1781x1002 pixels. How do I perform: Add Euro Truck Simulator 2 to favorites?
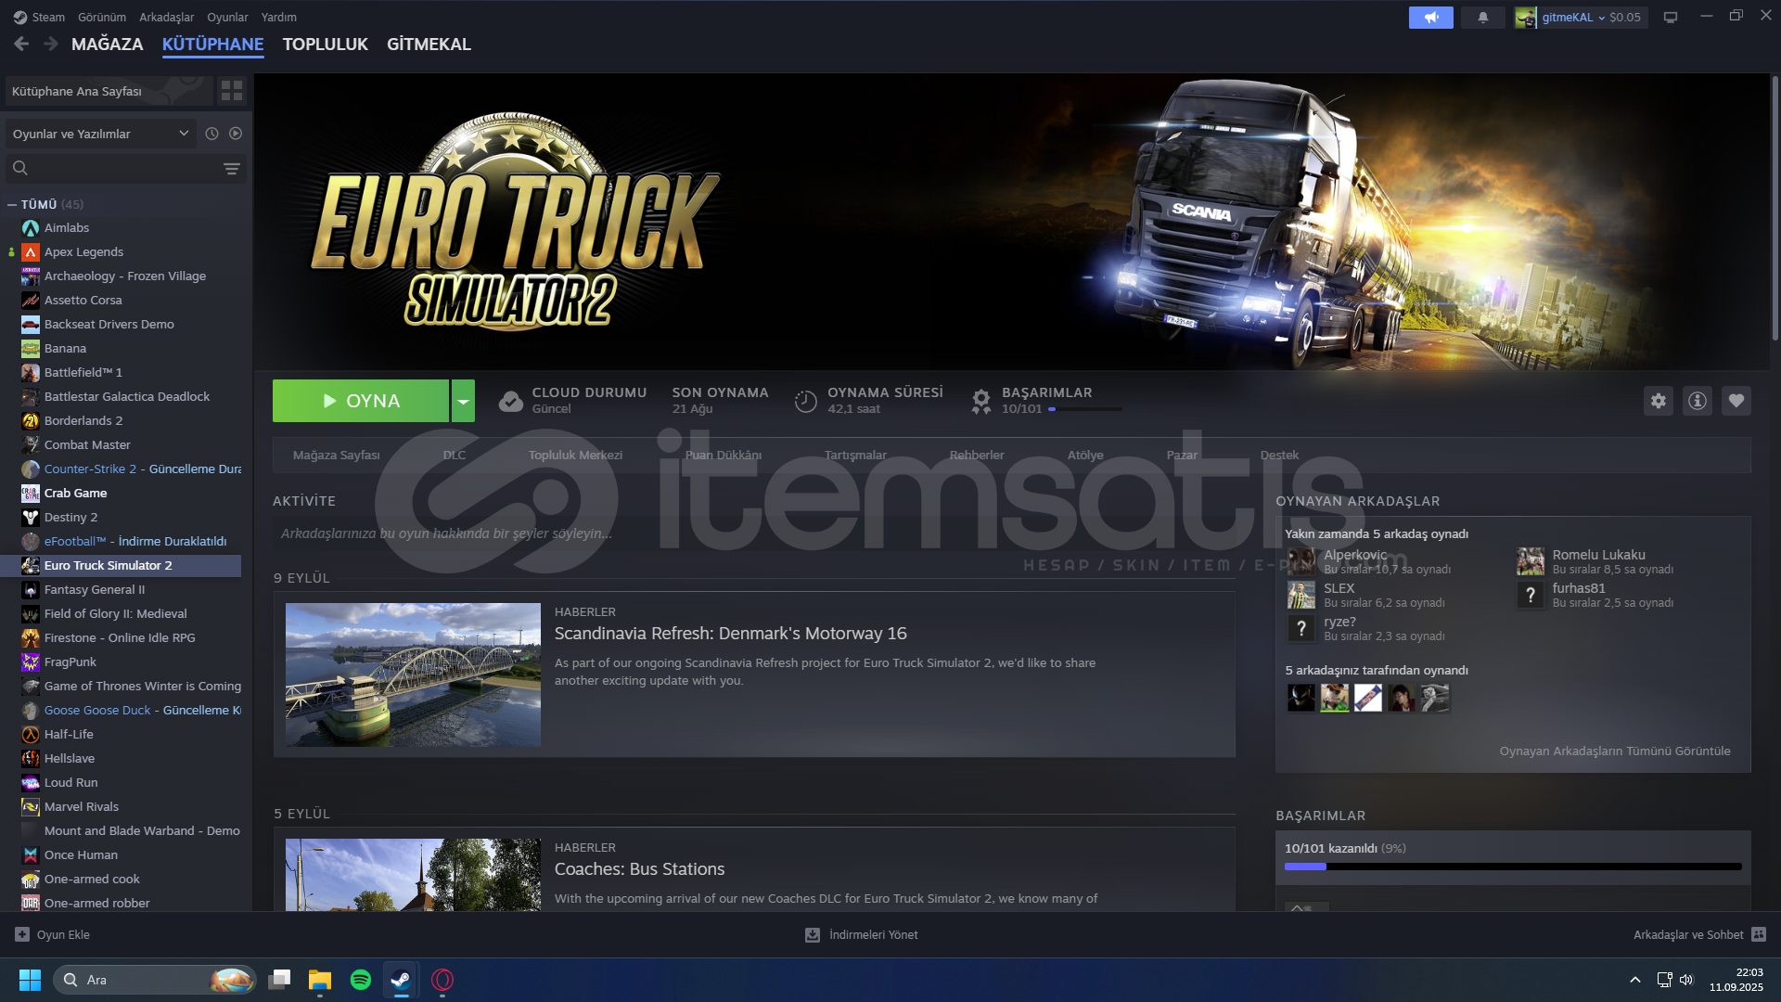coord(1736,401)
